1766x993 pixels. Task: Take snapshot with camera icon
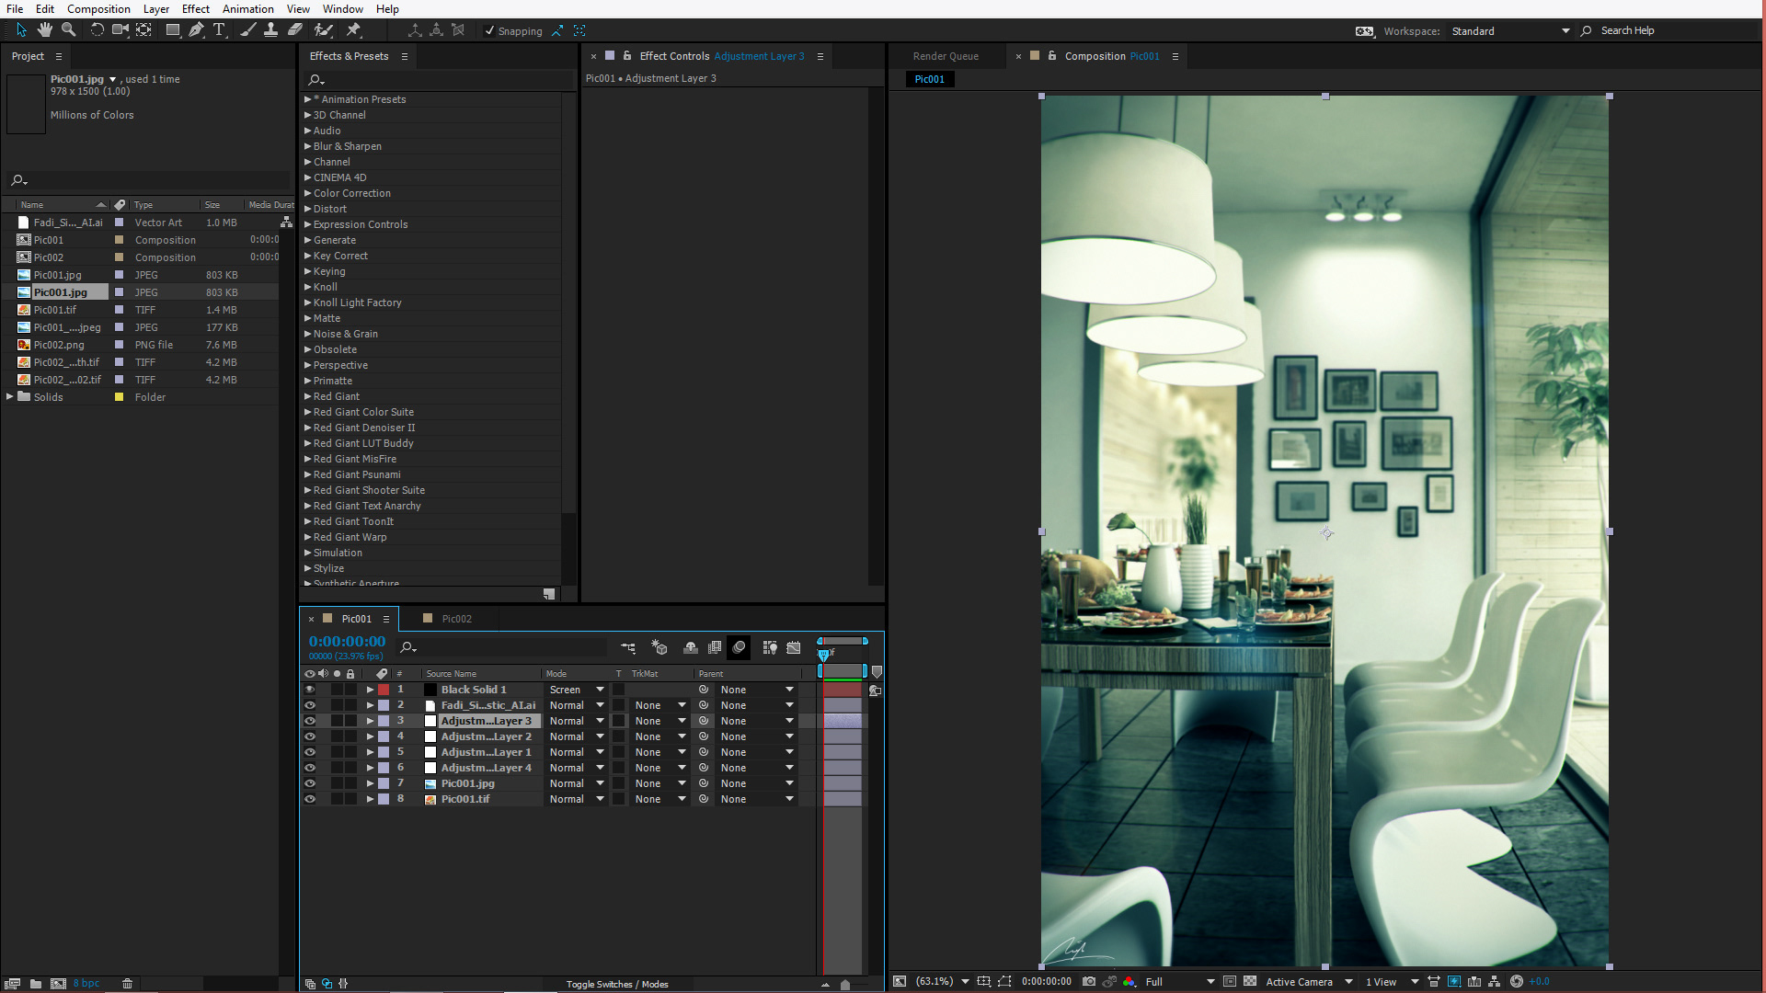click(x=1089, y=982)
